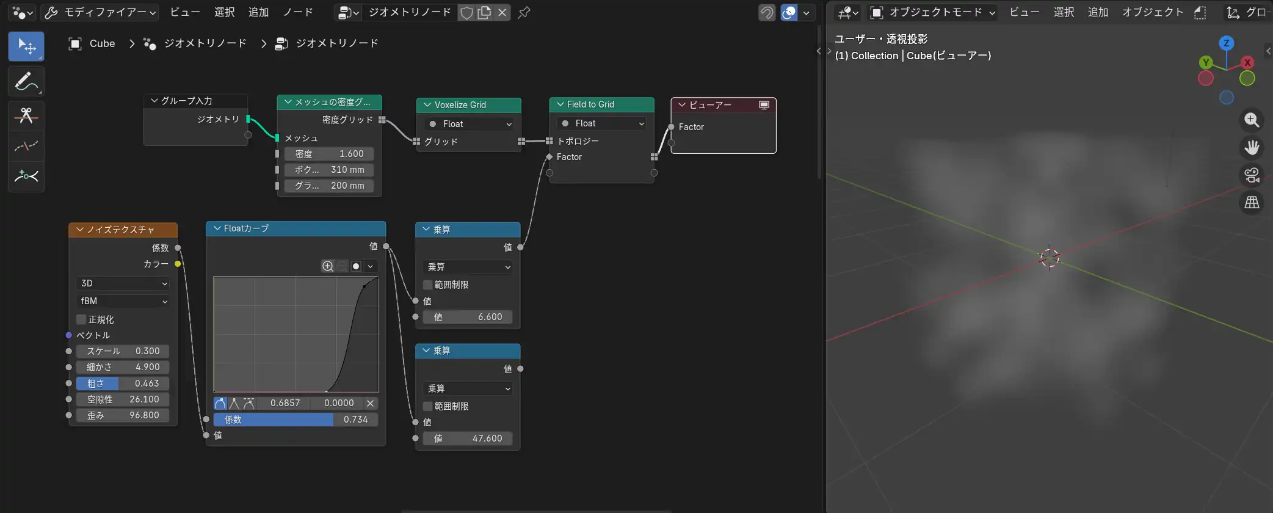Viewport: 1273px width, 513px height.
Task: Toggle camera view icon in viewport
Action: coord(1252,175)
